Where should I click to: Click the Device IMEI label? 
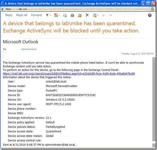click(16, 113)
